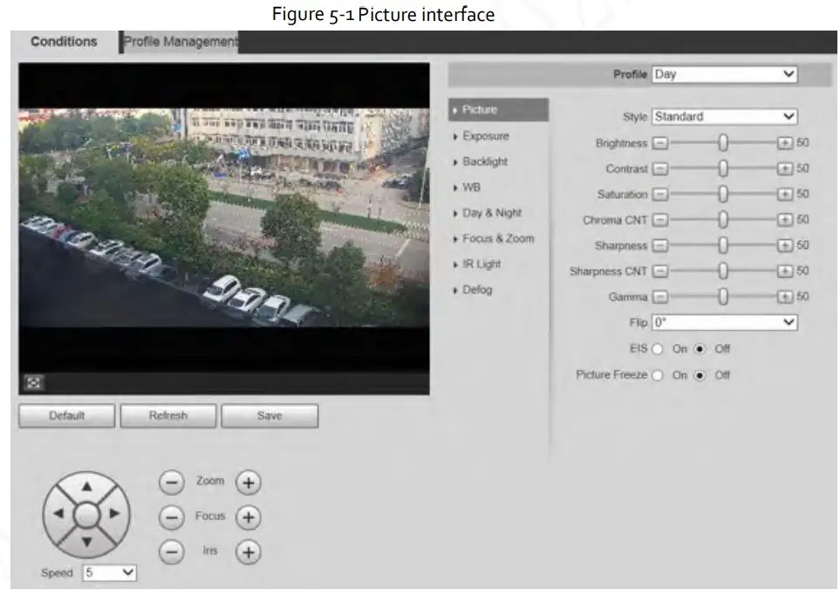Open the WB settings panel

[x=474, y=187]
